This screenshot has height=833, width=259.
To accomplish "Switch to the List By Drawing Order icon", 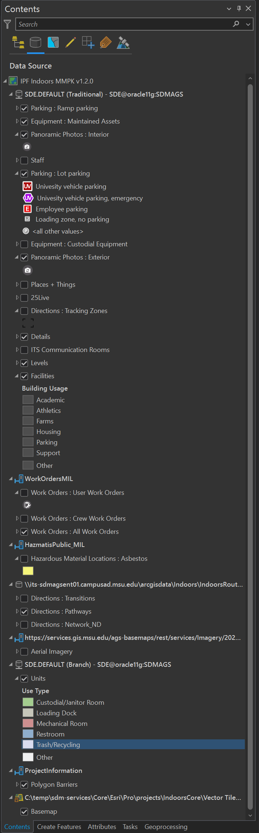I will [18, 42].
